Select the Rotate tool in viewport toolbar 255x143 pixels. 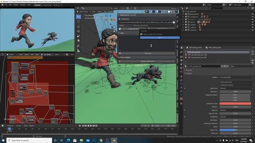coord(78,31)
